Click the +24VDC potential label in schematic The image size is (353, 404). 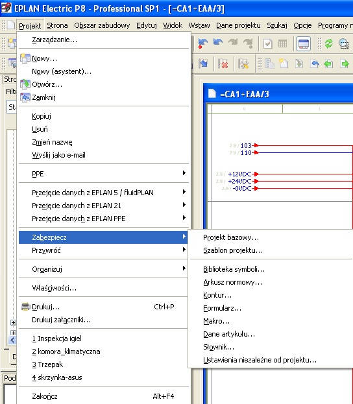(x=239, y=181)
